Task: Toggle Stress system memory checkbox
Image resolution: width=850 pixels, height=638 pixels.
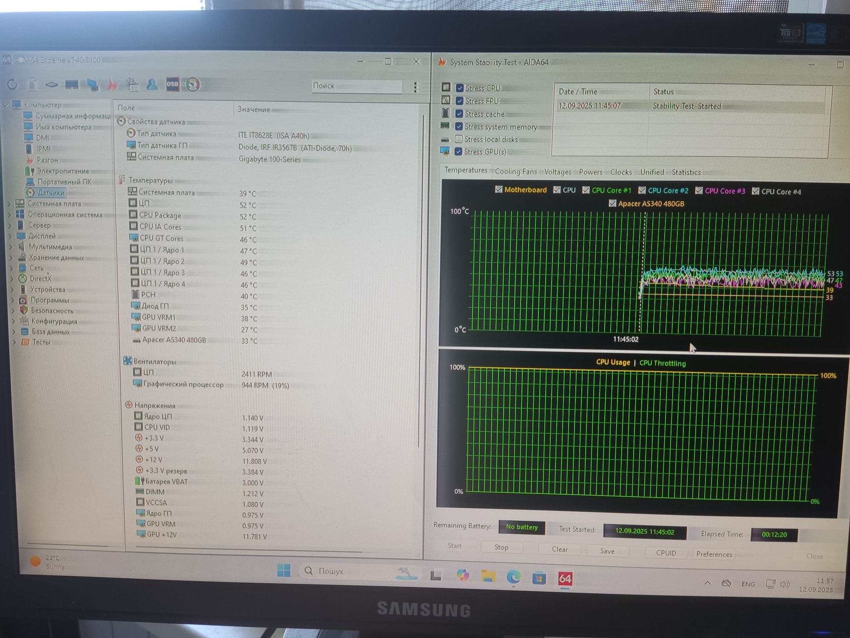Action: [459, 126]
